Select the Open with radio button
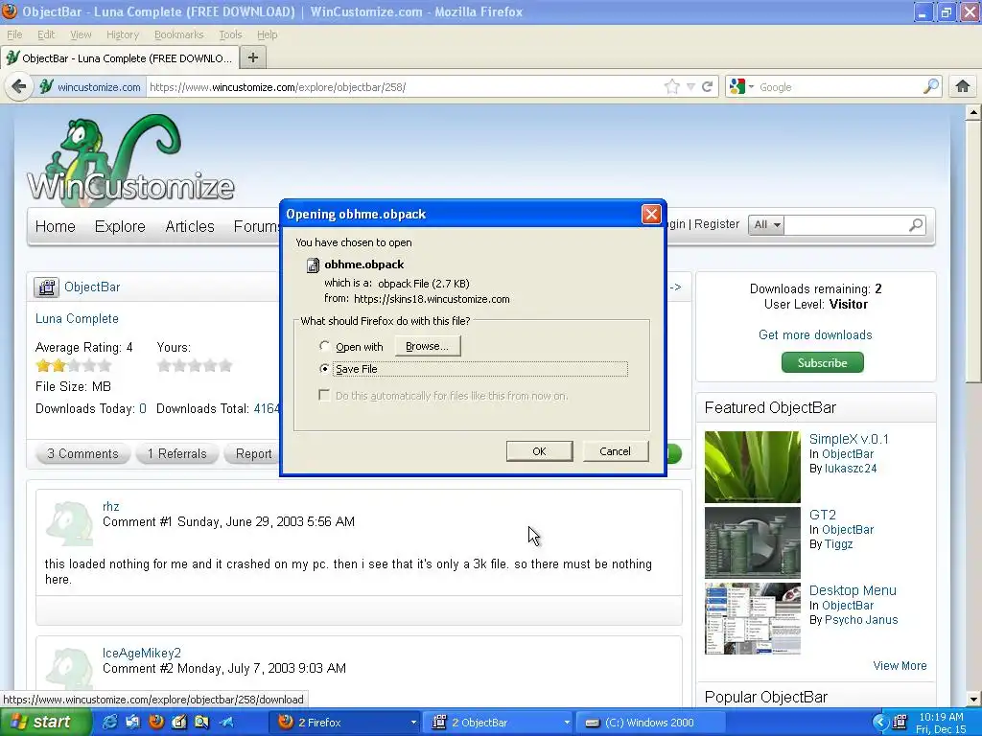982x736 pixels. (324, 345)
